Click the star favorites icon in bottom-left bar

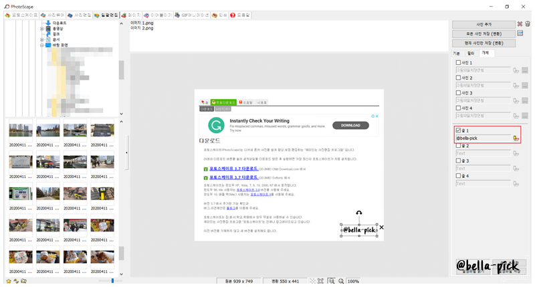click(x=9, y=281)
